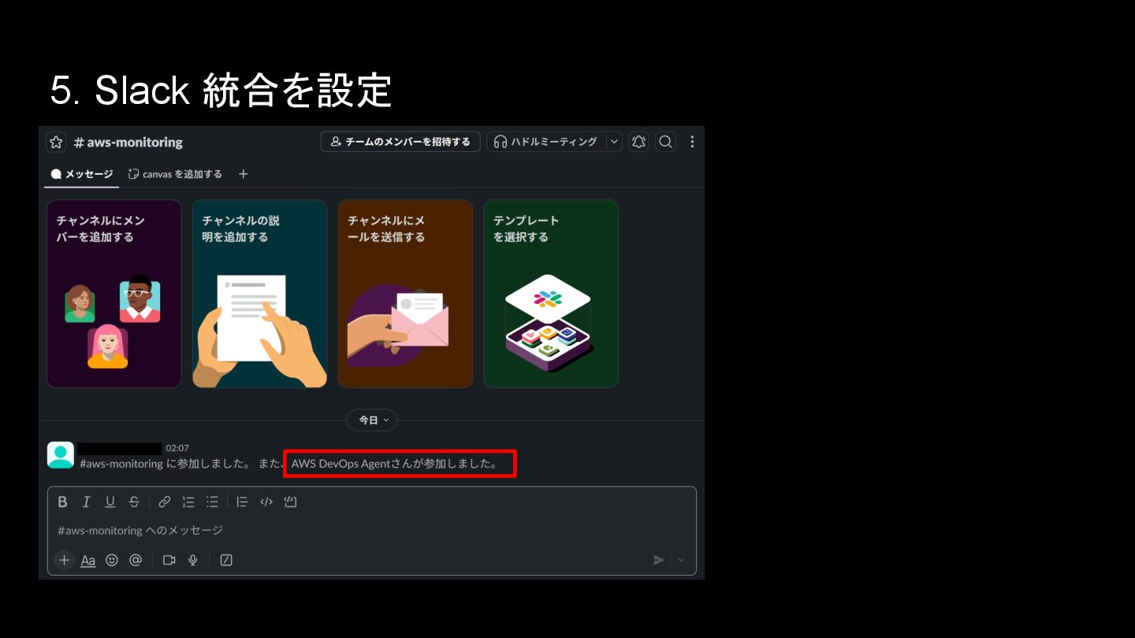Expand the 今日 date dropdown
This screenshot has height=638, width=1135.
[x=372, y=421]
